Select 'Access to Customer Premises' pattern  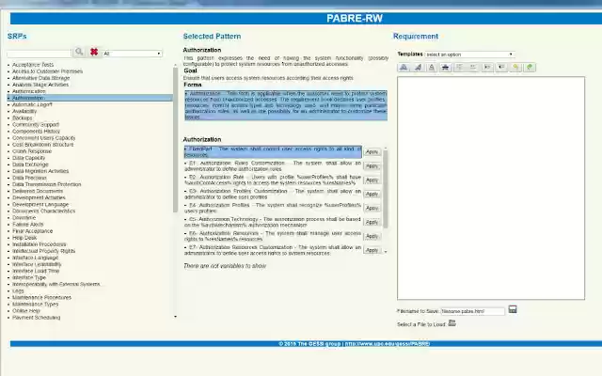47,71
